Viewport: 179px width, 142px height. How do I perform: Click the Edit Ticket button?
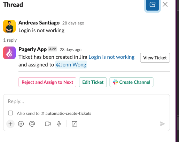pyautogui.click(x=93, y=82)
